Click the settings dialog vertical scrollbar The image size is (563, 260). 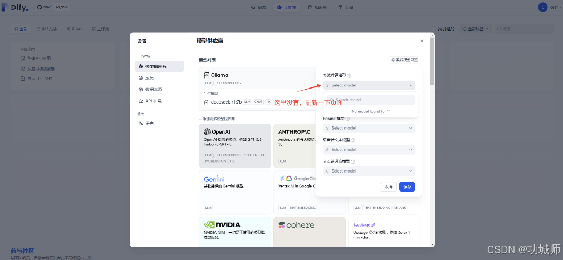click(432, 61)
